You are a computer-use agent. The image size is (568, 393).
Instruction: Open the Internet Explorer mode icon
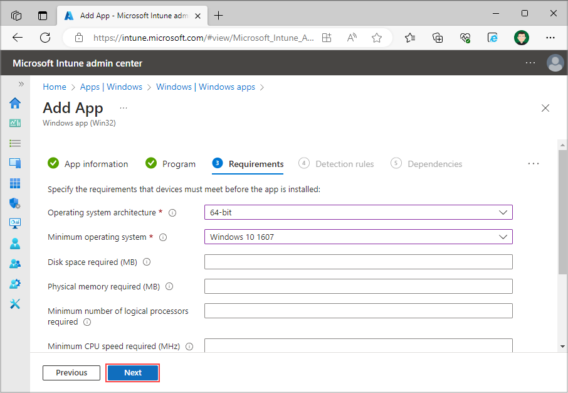pos(493,38)
